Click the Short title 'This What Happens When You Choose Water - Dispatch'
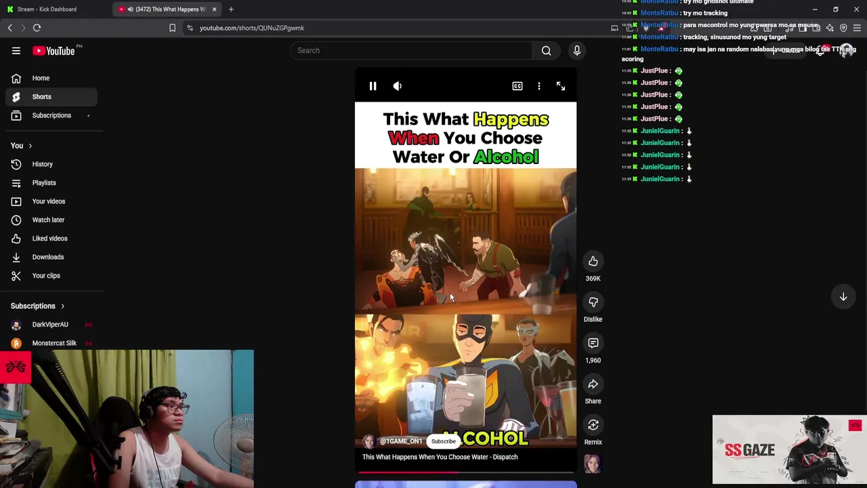The image size is (867, 488). click(440, 457)
